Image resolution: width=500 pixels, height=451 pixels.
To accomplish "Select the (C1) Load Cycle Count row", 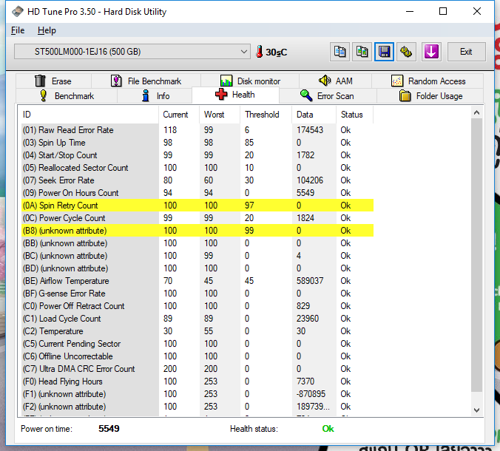I will click(197, 319).
